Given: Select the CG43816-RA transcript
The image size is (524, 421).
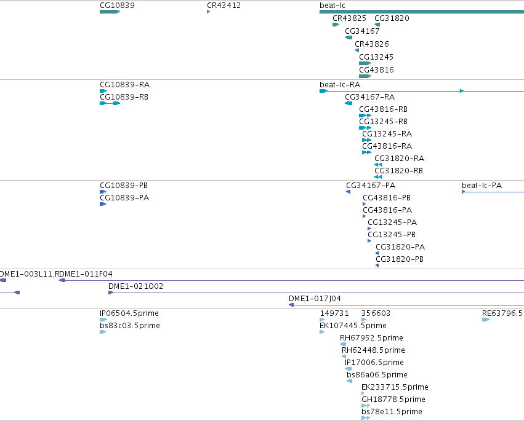Looking at the screenshot, I should [x=366, y=153].
